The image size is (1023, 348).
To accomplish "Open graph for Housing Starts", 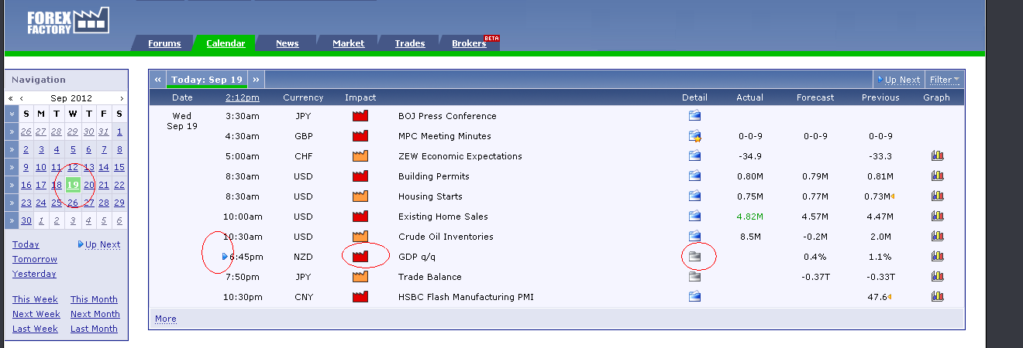I will pyautogui.click(x=937, y=196).
